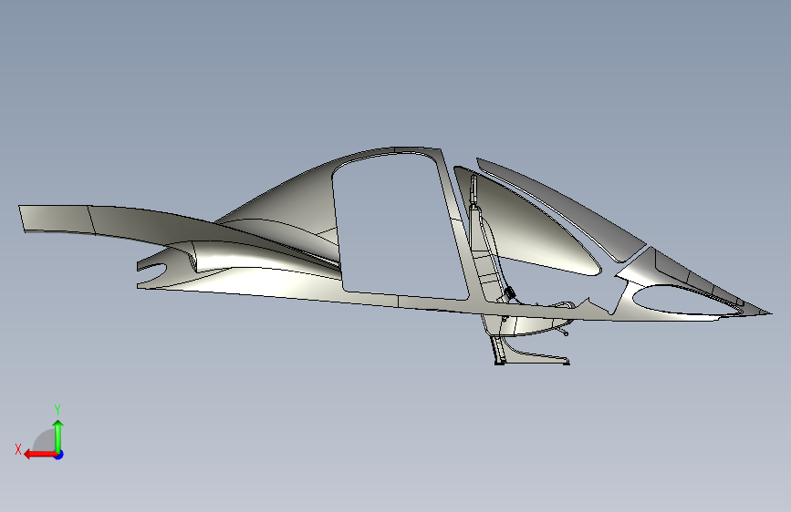The image size is (791, 512).
Task: Click the green Y axis arrow of the triad
Action: pos(58,436)
